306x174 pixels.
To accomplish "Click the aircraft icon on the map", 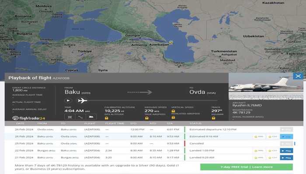I will click(x=171, y=42).
